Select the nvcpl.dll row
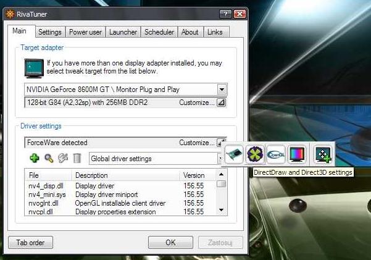371x260 pixels. point(120,211)
